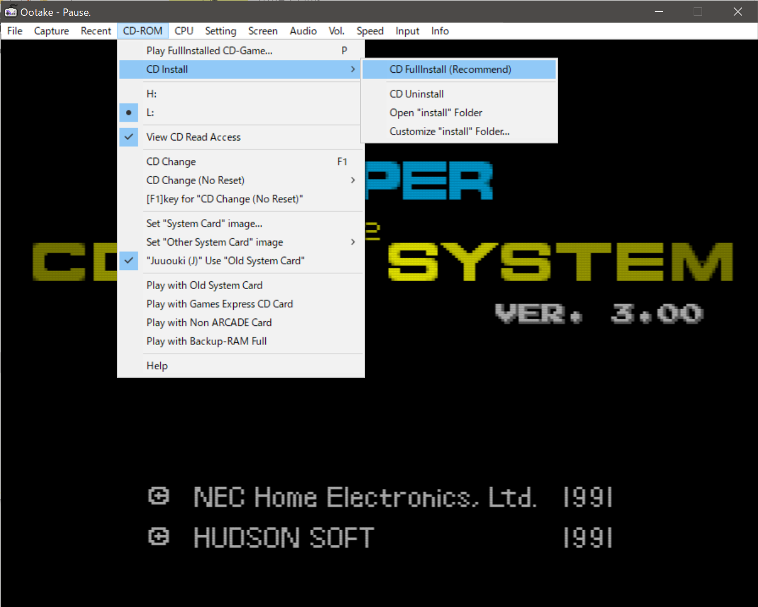
Task: Toggle "Juuouki (J)" Use "Old System Card"
Action: 240,261
